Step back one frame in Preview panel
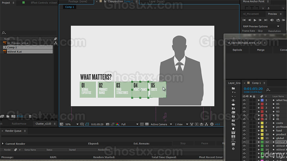 point(249,20)
